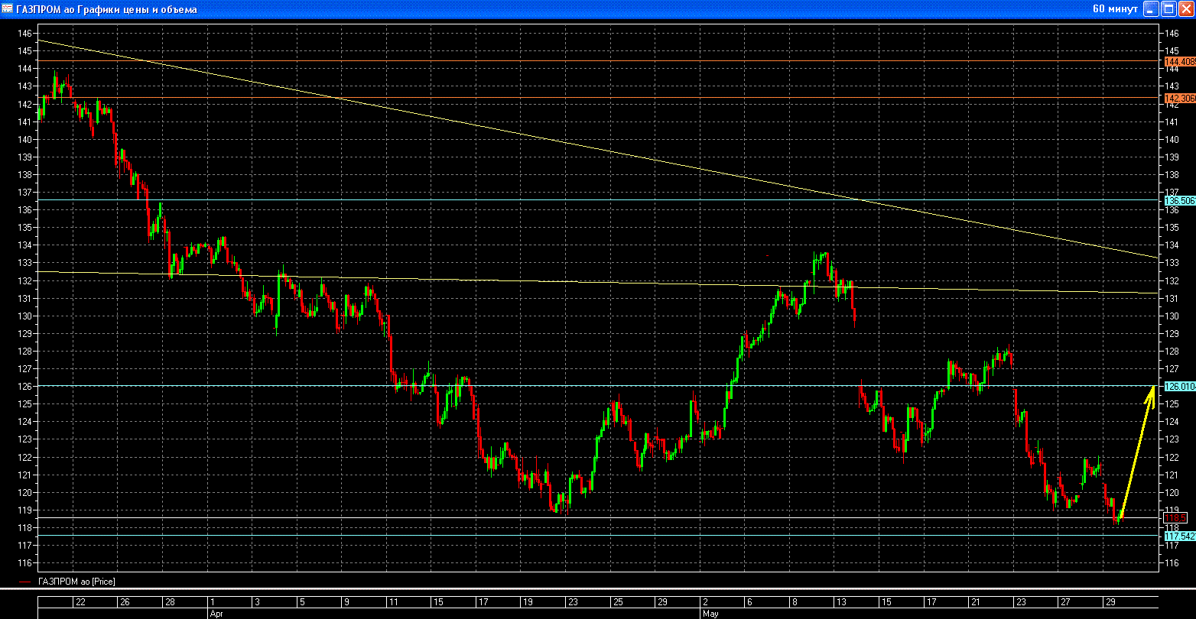Screen dimensions: 1196x619
Task: Click the red legend line swatch
Action: (25, 582)
